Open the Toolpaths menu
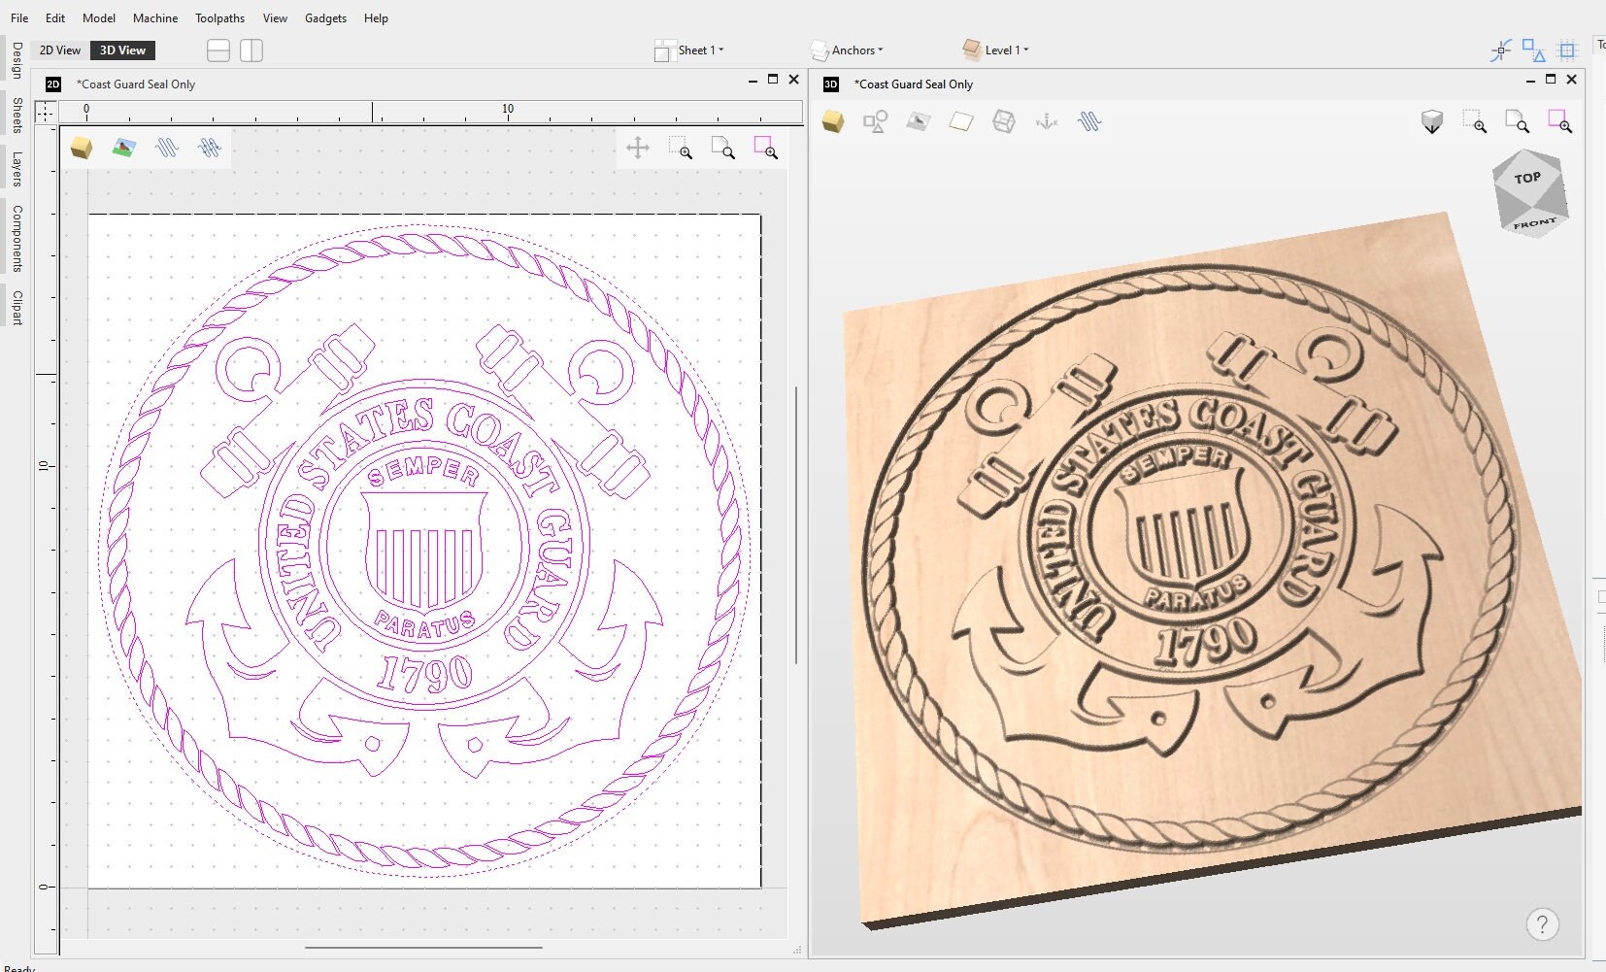This screenshot has width=1606, height=972. (x=219, y=17)
